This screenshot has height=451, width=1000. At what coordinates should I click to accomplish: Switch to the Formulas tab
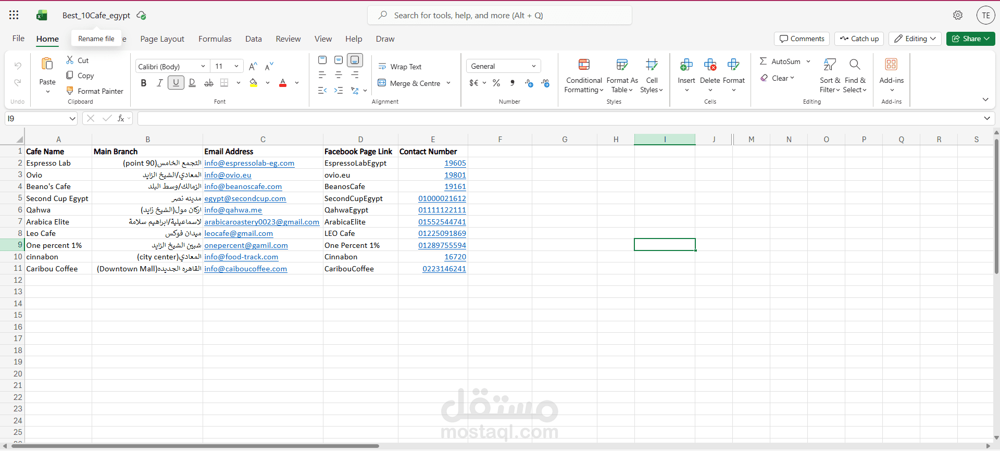click(215, 39)
